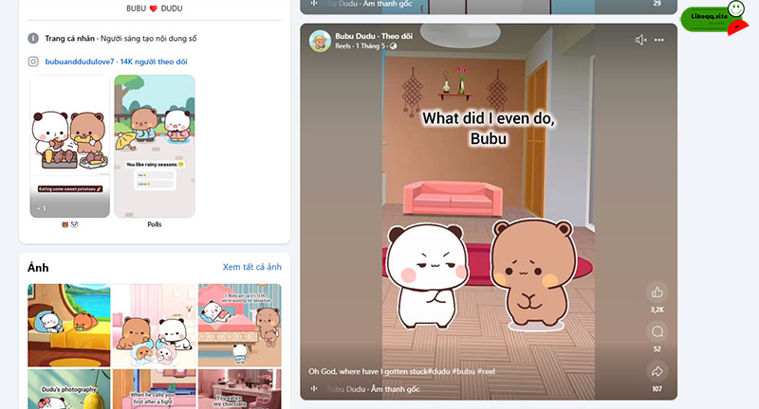Open the 'When he calls you first' photo
The image size is (759, 409).
[x=155, y=389]
